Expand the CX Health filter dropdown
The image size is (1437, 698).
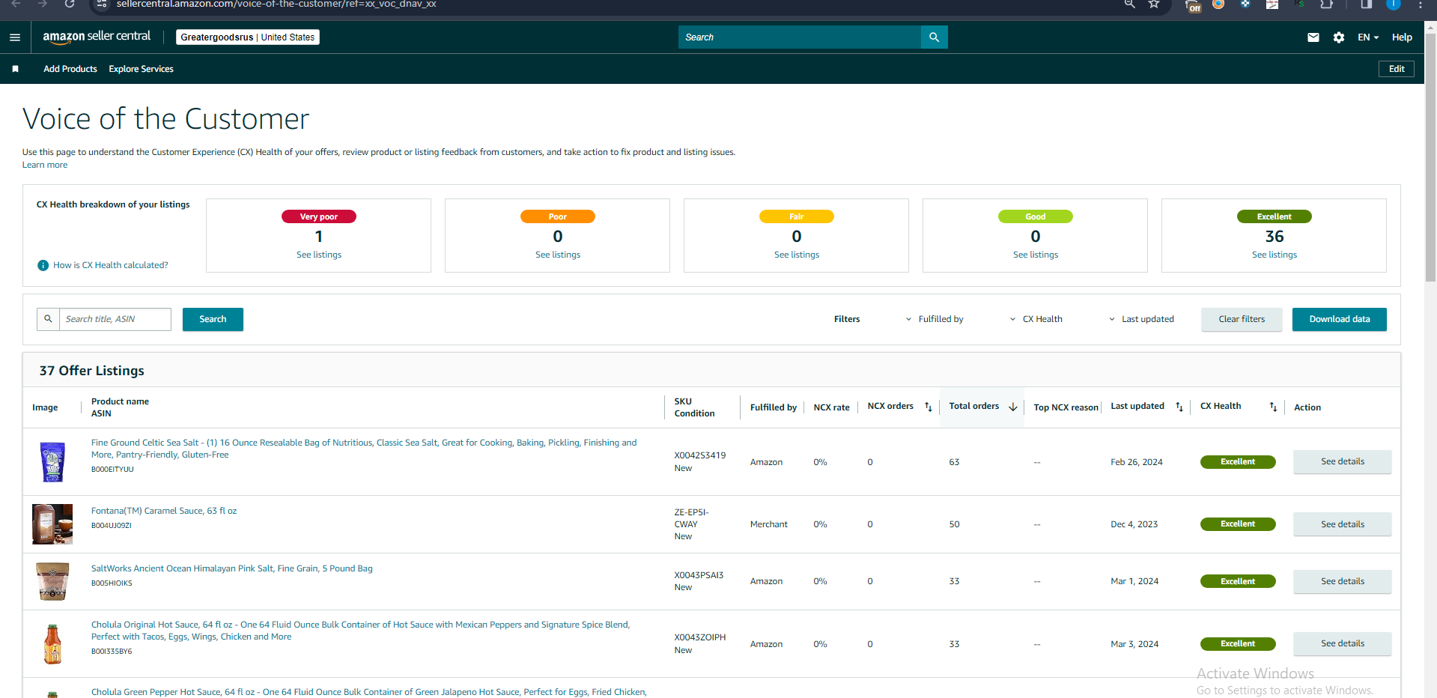[1036, 319]
